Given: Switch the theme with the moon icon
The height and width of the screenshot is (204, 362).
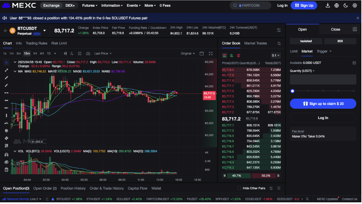Looking at the screenshot, I should 346,5.
